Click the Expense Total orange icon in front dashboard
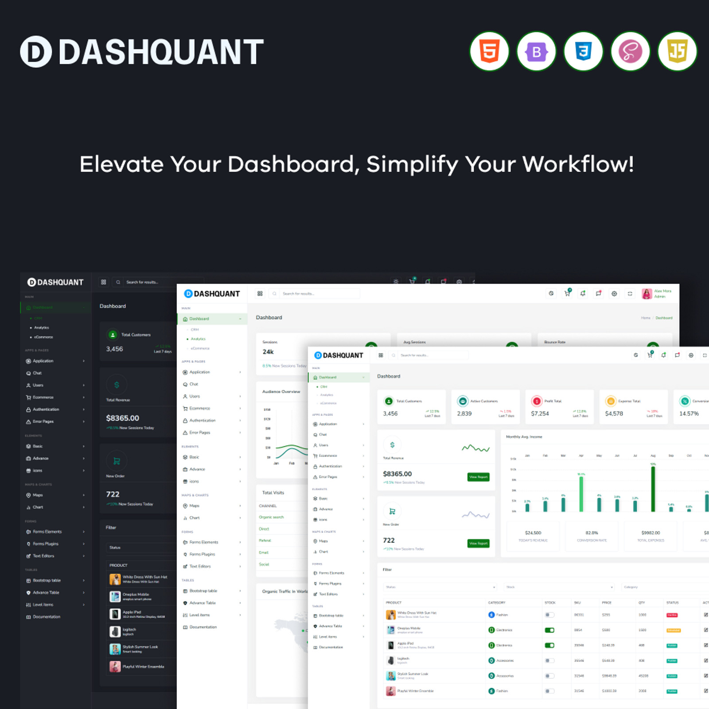 click(611, 401)
